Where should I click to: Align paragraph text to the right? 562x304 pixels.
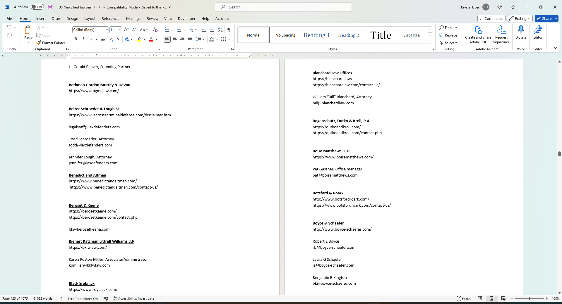click(182, 39)
